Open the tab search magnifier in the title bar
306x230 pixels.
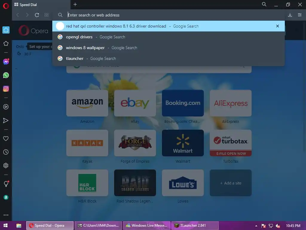[264, 4]
